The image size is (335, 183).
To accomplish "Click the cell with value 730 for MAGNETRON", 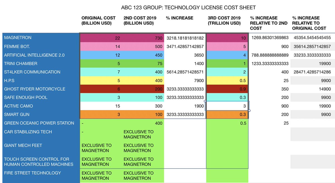I will (143, 38).
